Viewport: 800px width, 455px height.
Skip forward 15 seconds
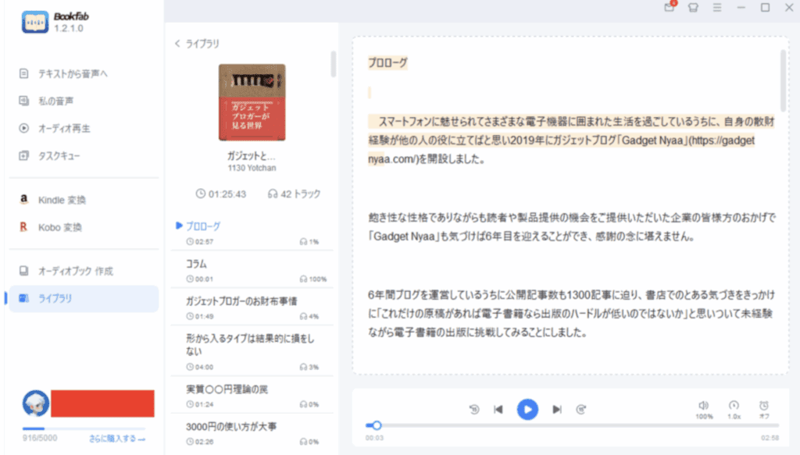[580, 409]
